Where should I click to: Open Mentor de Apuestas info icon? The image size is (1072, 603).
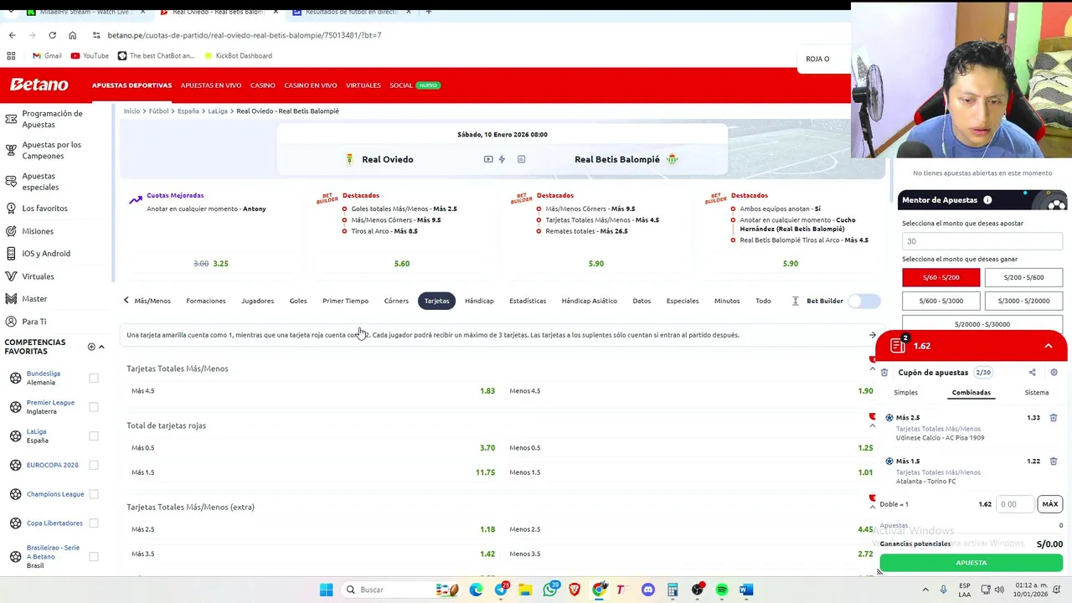click(987, 200)
